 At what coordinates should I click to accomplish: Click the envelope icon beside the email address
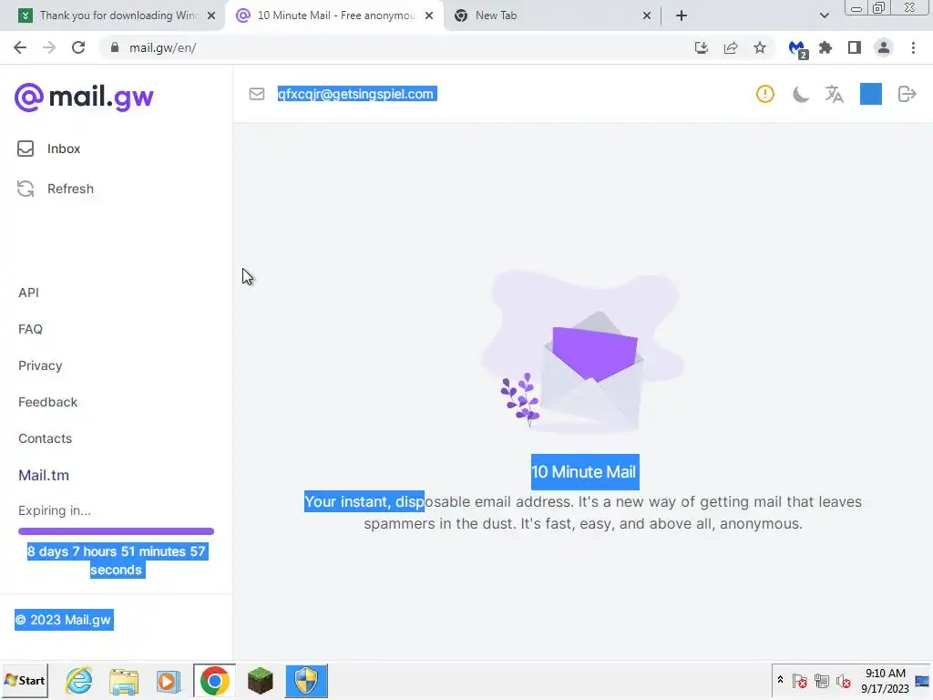click(x=256, y=94)
